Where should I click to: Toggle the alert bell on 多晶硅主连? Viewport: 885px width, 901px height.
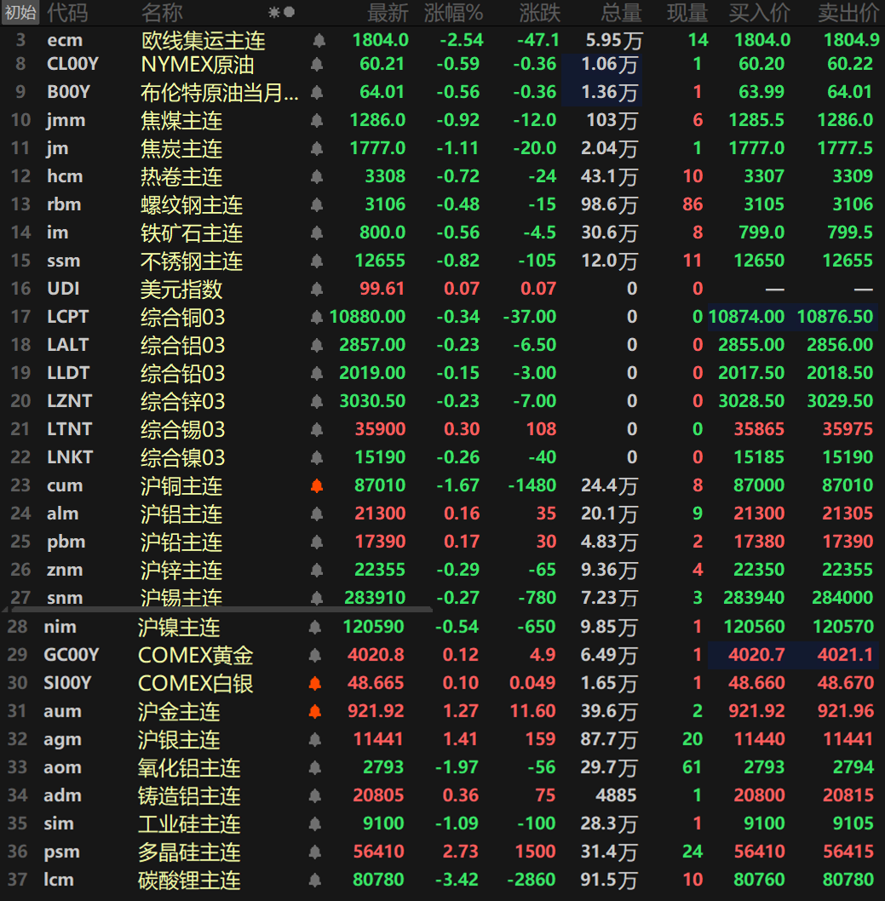coord(314,852)
